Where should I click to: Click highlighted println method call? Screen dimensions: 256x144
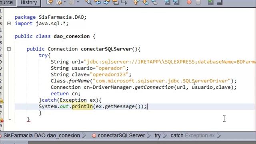click(82, 106)
